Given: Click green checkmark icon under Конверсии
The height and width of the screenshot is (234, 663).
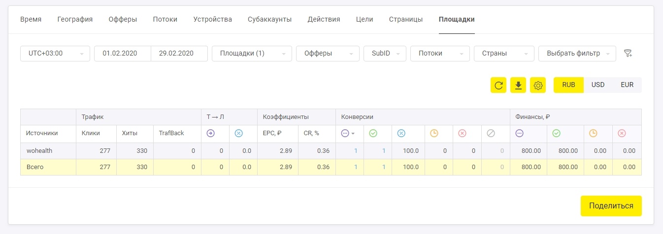Looking at the screenshot, I should point(373,133).
